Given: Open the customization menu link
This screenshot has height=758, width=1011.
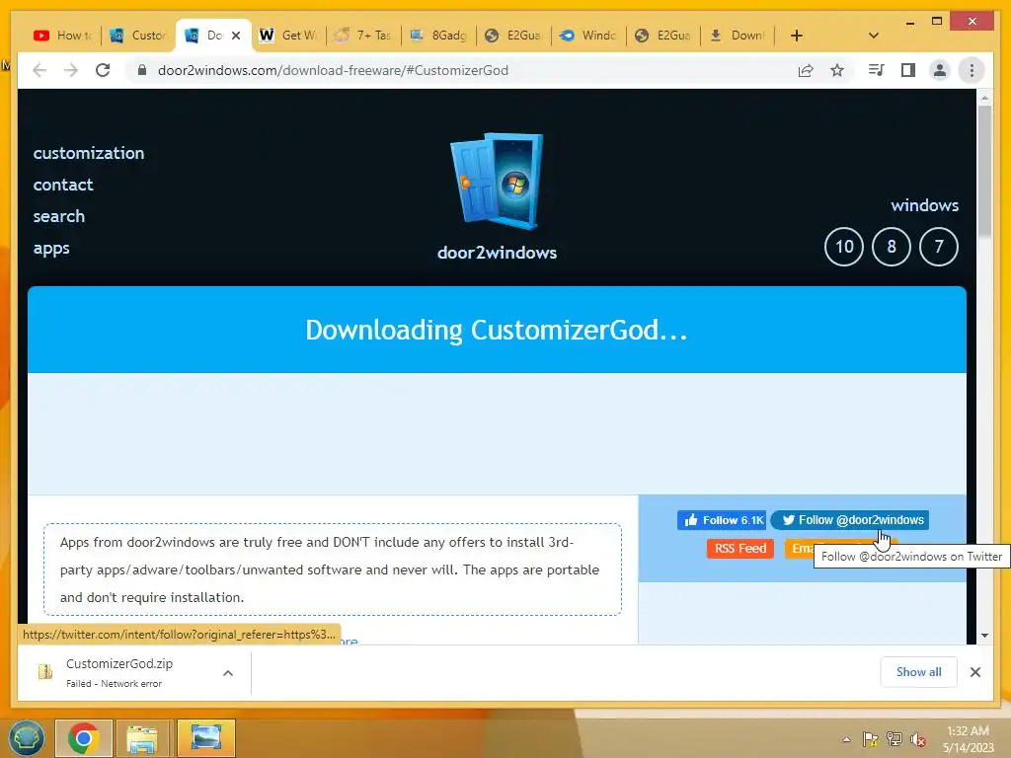Looking at the screenshot, I should pos(89,153).
